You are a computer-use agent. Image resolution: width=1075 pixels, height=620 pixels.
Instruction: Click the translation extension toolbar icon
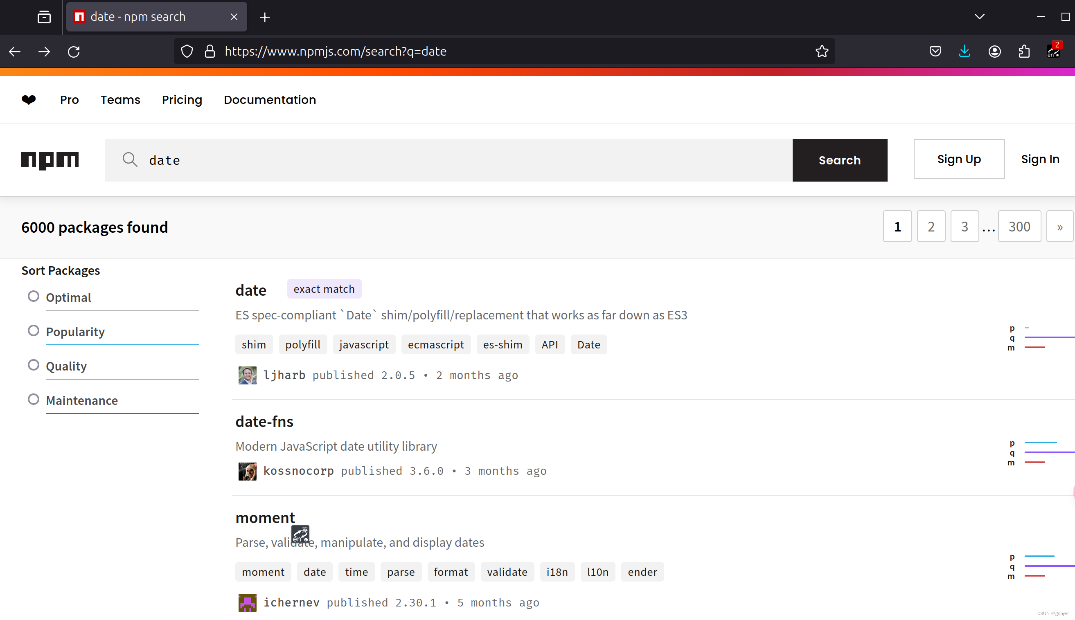(1053, 52)
